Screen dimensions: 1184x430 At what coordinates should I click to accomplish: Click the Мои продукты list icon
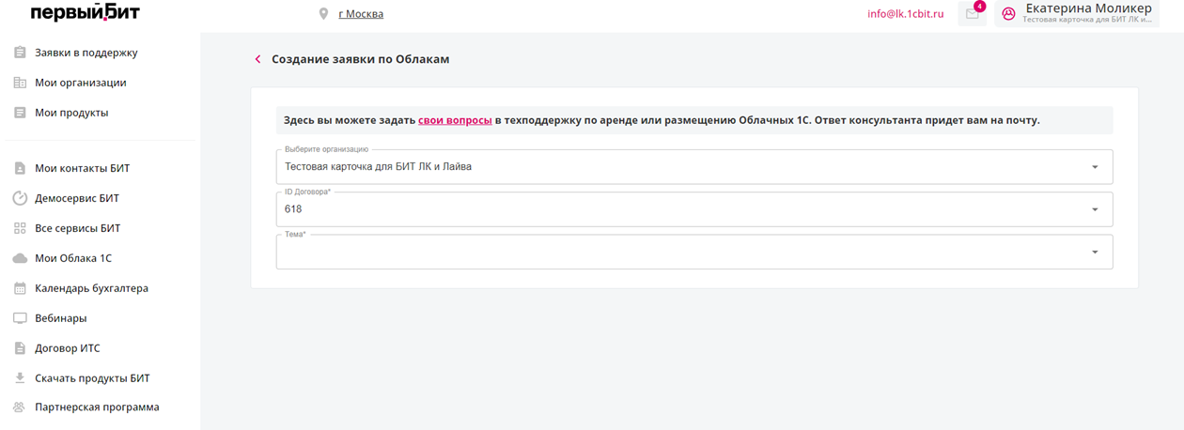point(20,113)
